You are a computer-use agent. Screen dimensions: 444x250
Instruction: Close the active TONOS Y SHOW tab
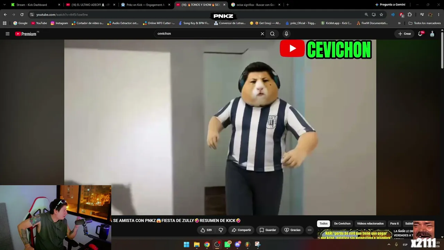pyautogui.click(x=224, y=5)
